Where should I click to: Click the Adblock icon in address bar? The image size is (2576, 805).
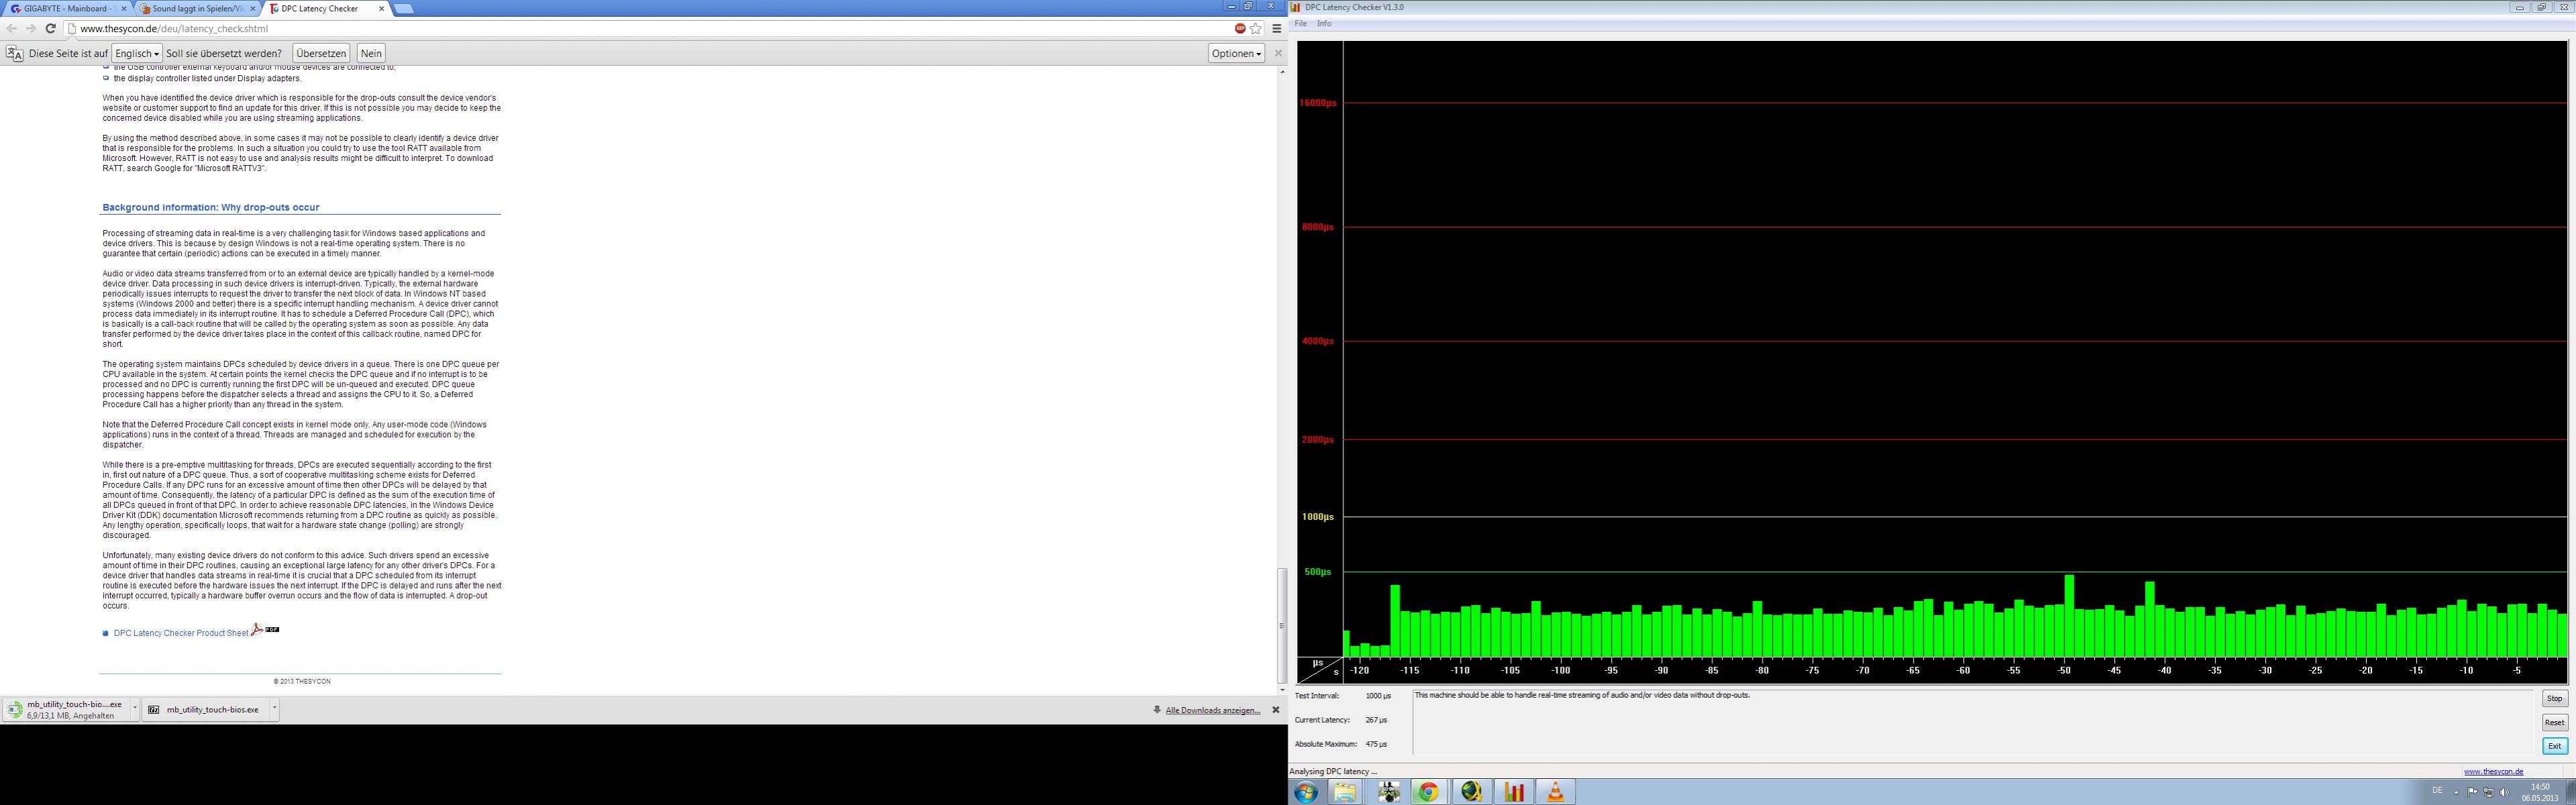coord(1240,29)
